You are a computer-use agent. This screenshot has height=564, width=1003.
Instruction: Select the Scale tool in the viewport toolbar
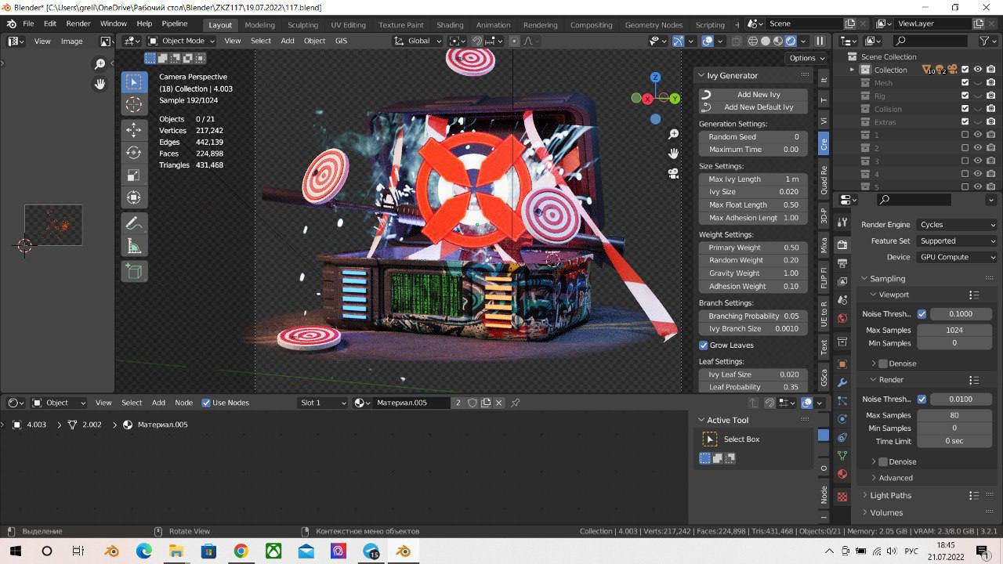pyautogui.click(x=134, y=175)
